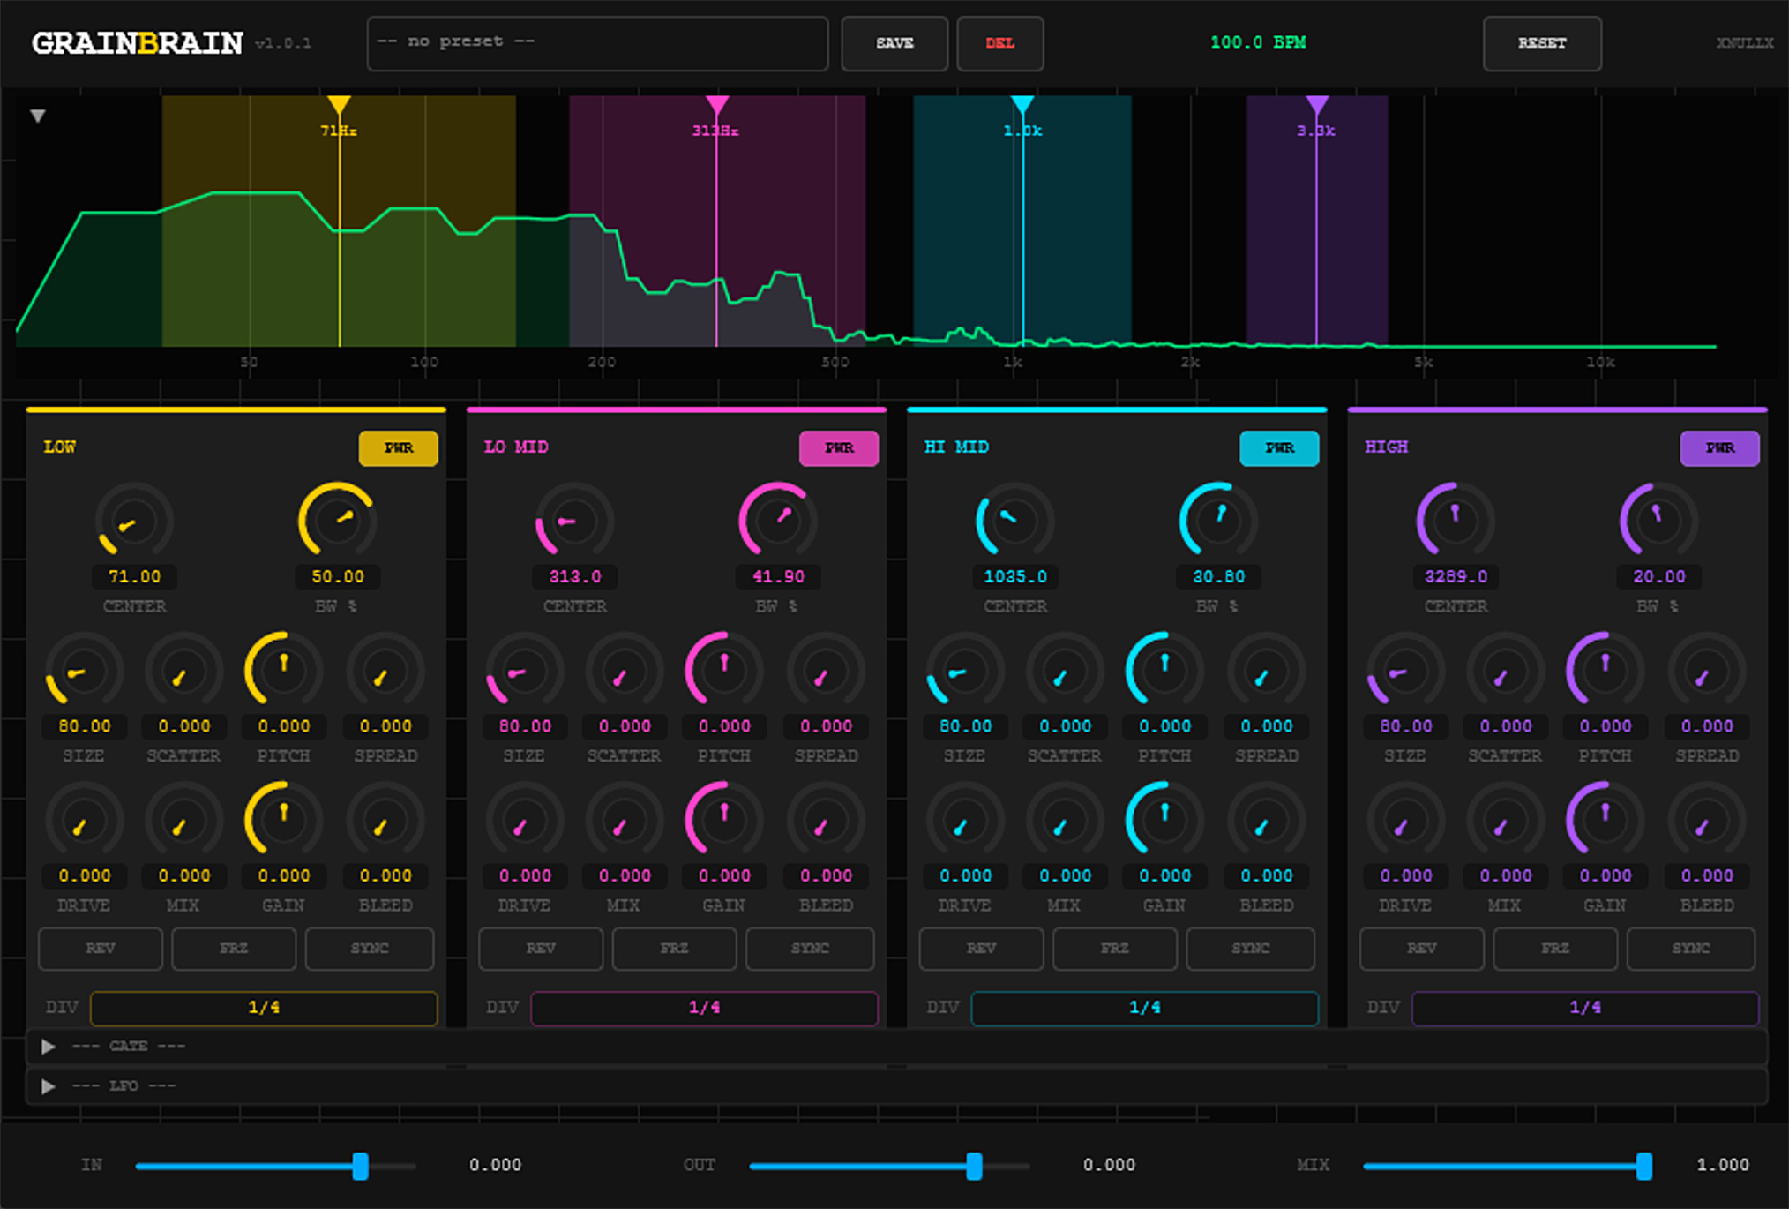Click the pink 313Hz band marker triangle

717,105
